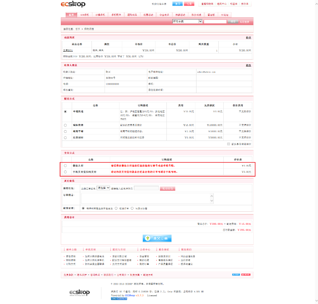
Task: Open the GSM手机 navigation tab
Action: point(84,15)
